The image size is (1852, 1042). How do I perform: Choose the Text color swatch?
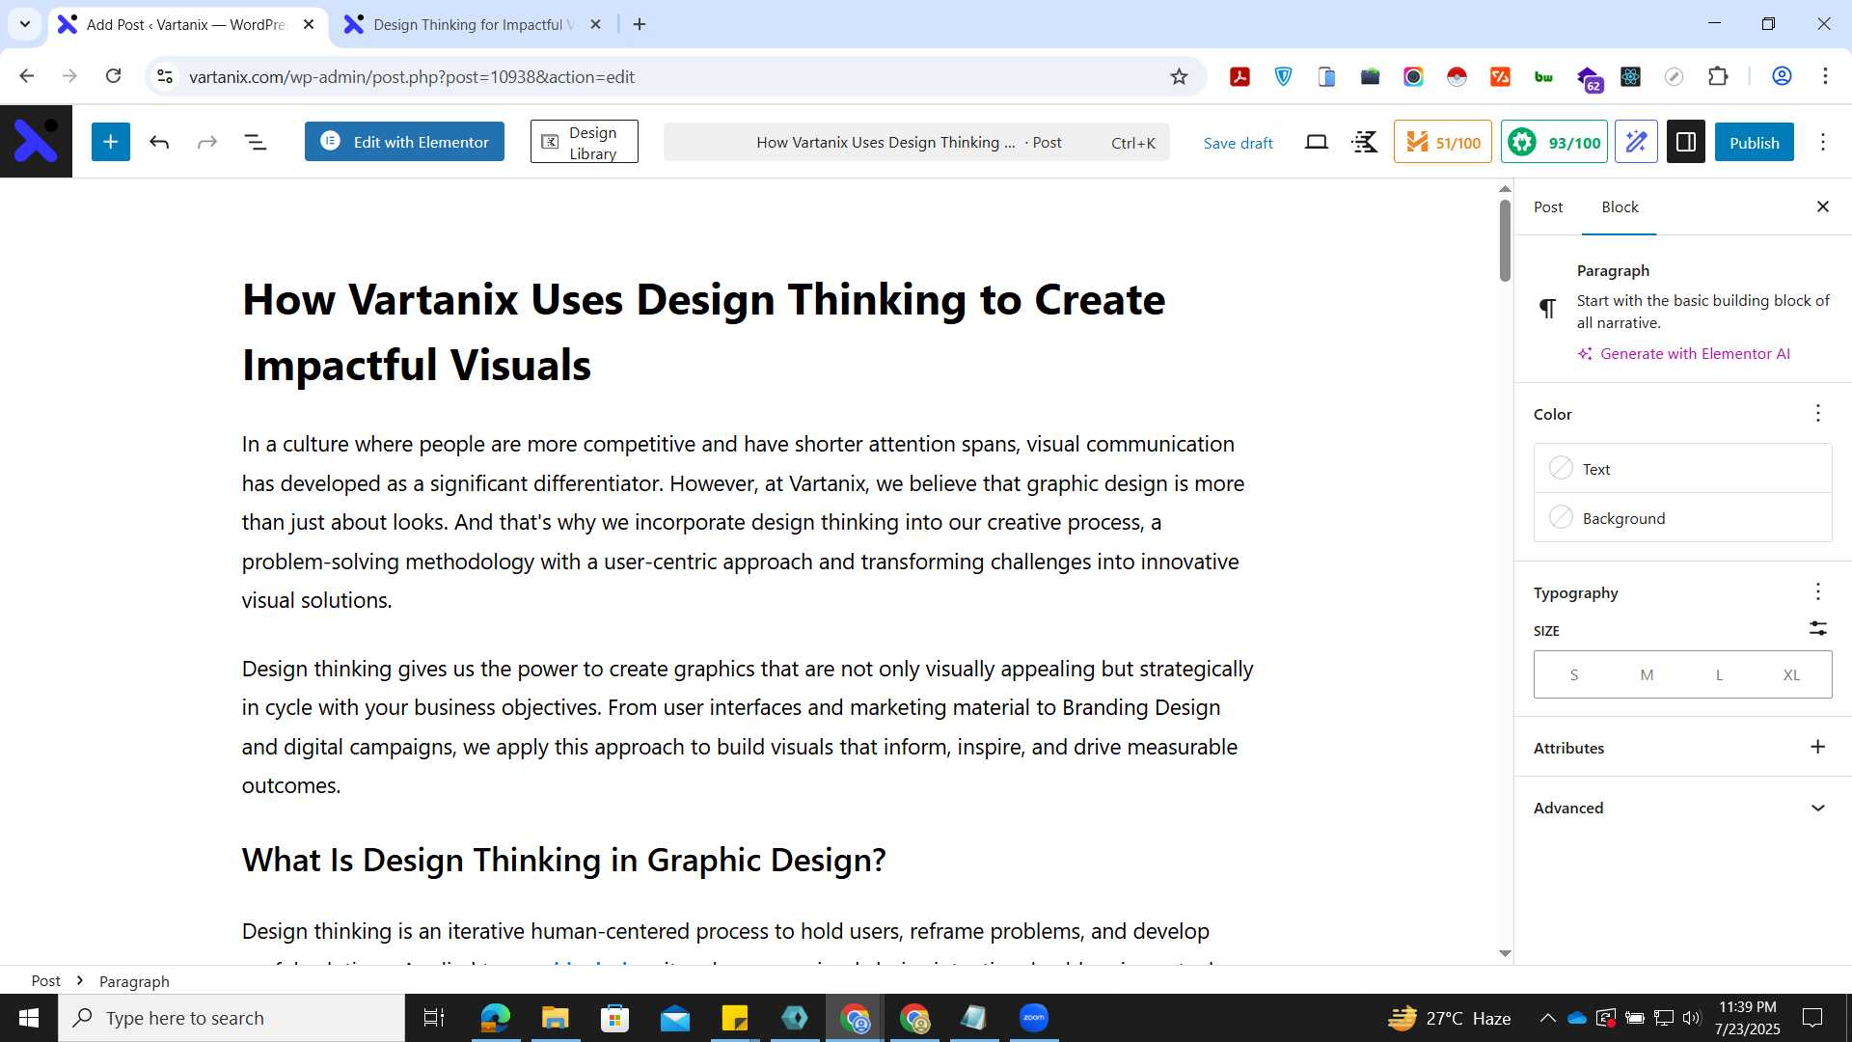pos(1682,469)
